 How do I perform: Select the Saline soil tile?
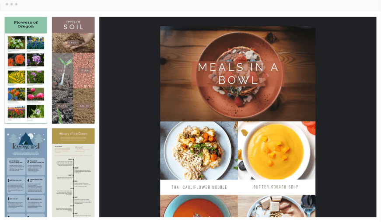tap(84, 106)
